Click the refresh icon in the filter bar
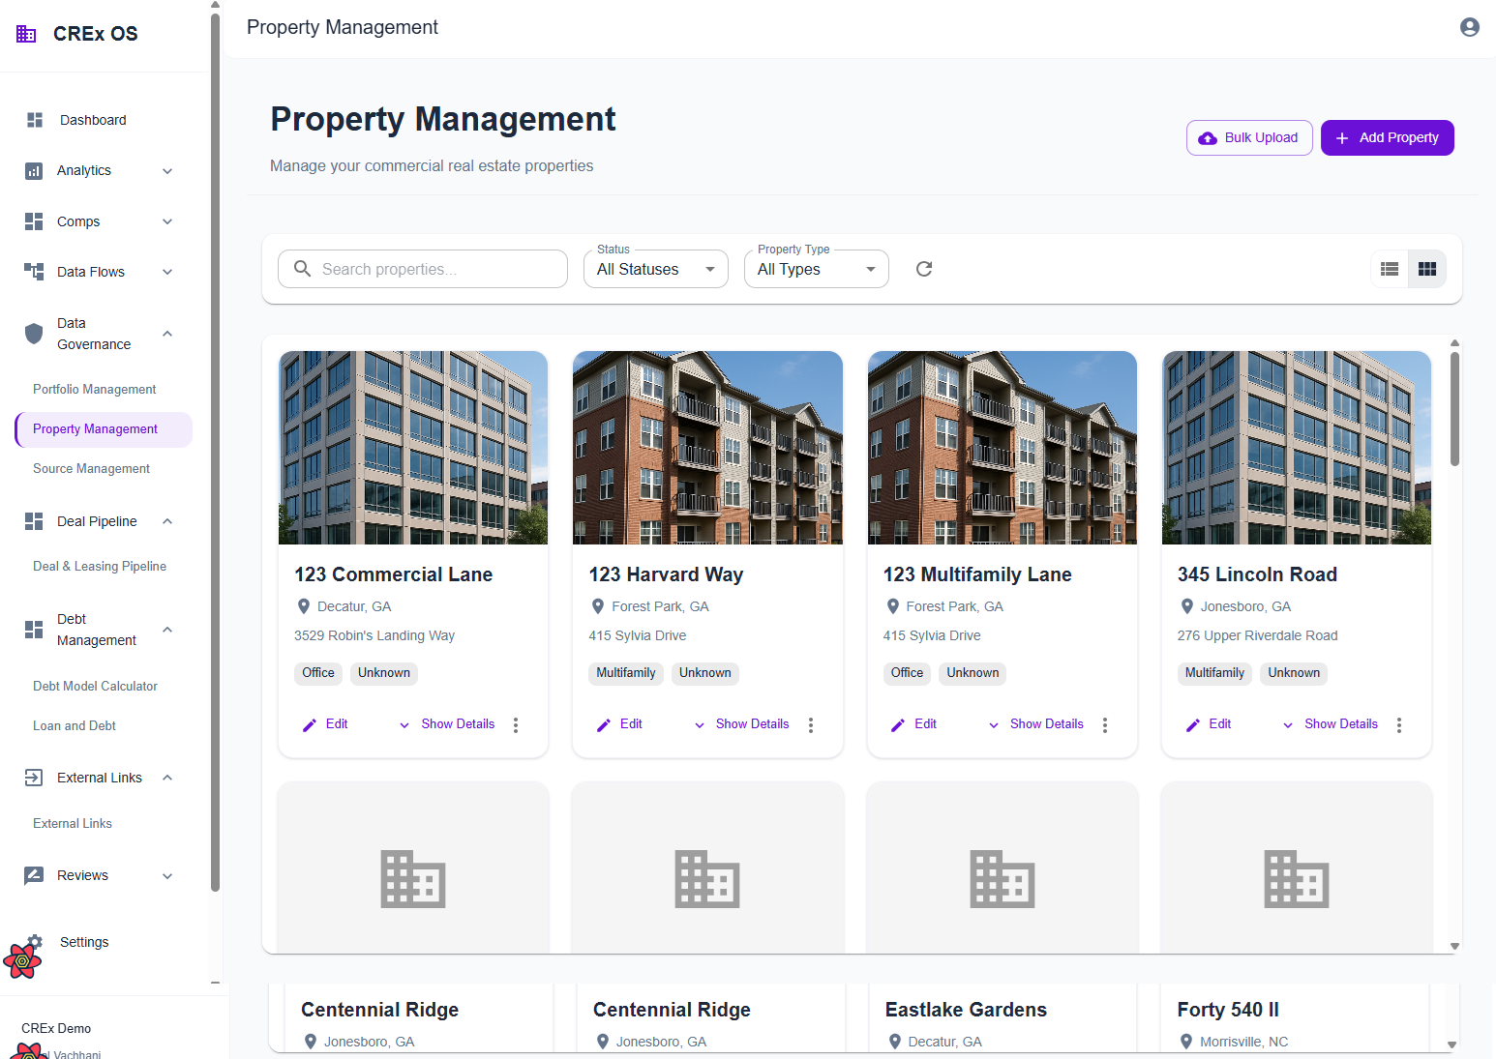Screen dimensions: 1496x1059 [x=923, y=269]
